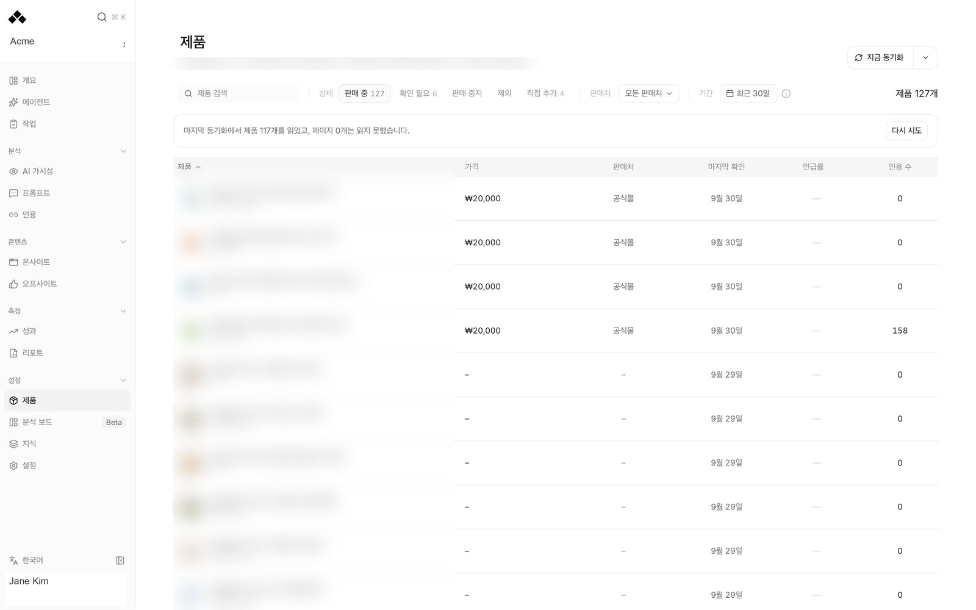Click the Acme diamond logo

tap(17, 17)
